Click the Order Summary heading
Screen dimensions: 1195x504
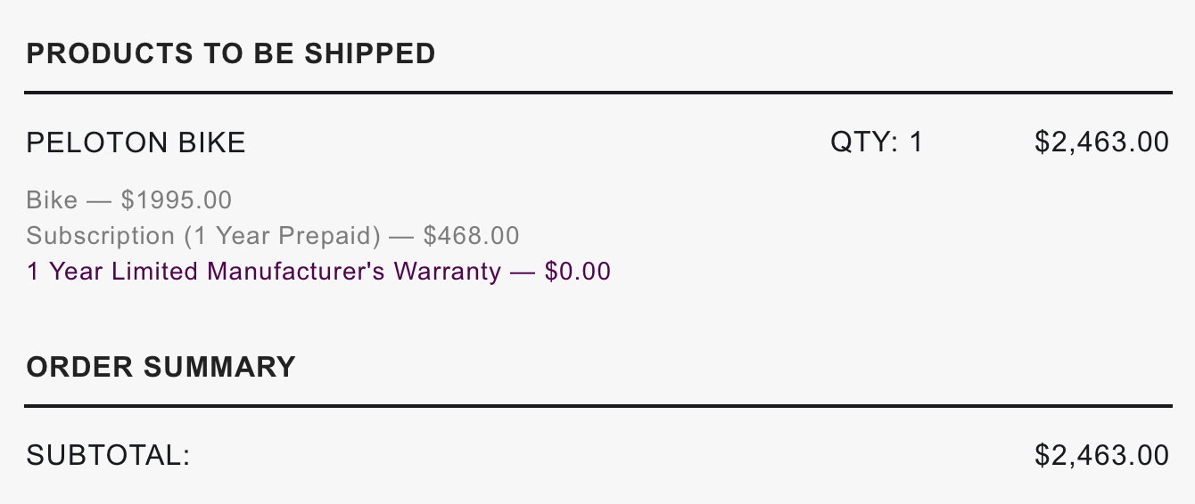[161, 367]
